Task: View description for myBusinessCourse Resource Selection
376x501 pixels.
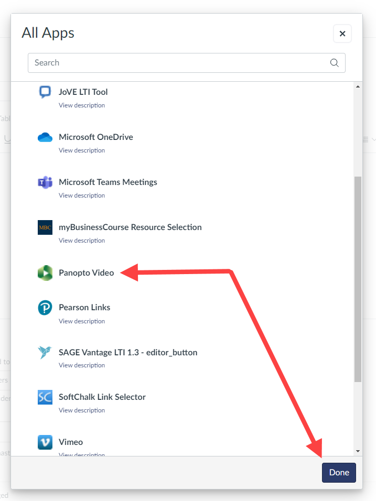Action: click(x=82, y=240)
